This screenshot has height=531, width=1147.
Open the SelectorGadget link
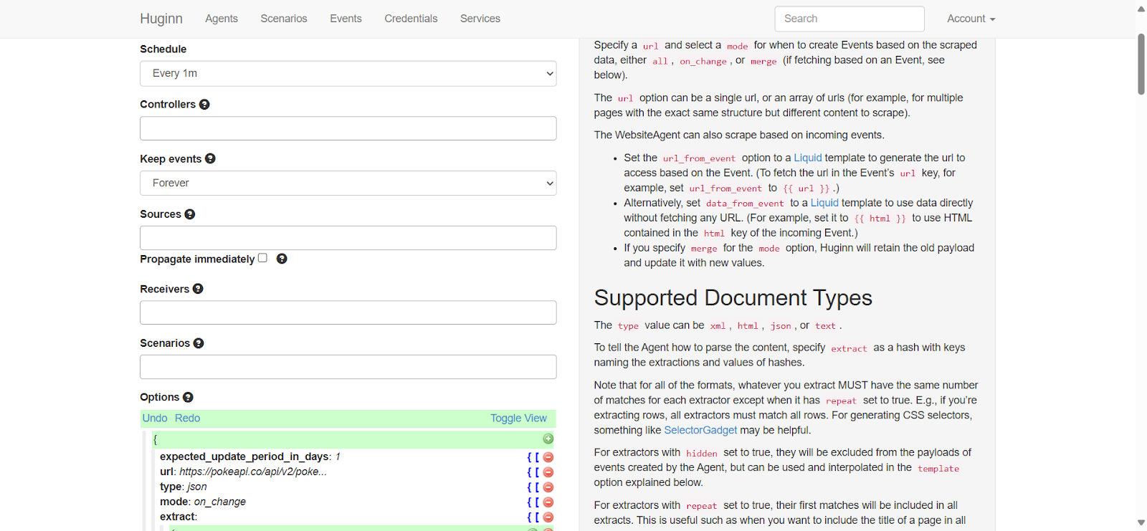[x=700, y=430]
